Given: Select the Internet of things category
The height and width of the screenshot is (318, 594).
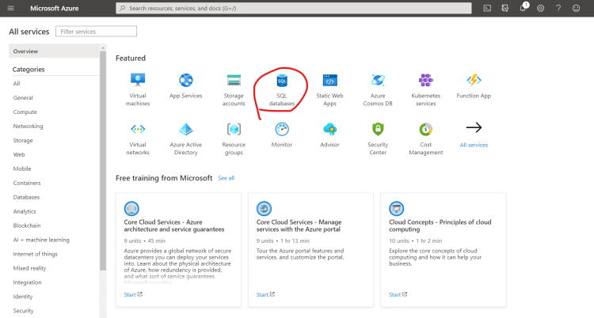Looking at the screenshot, I should (x=35, y=254).
